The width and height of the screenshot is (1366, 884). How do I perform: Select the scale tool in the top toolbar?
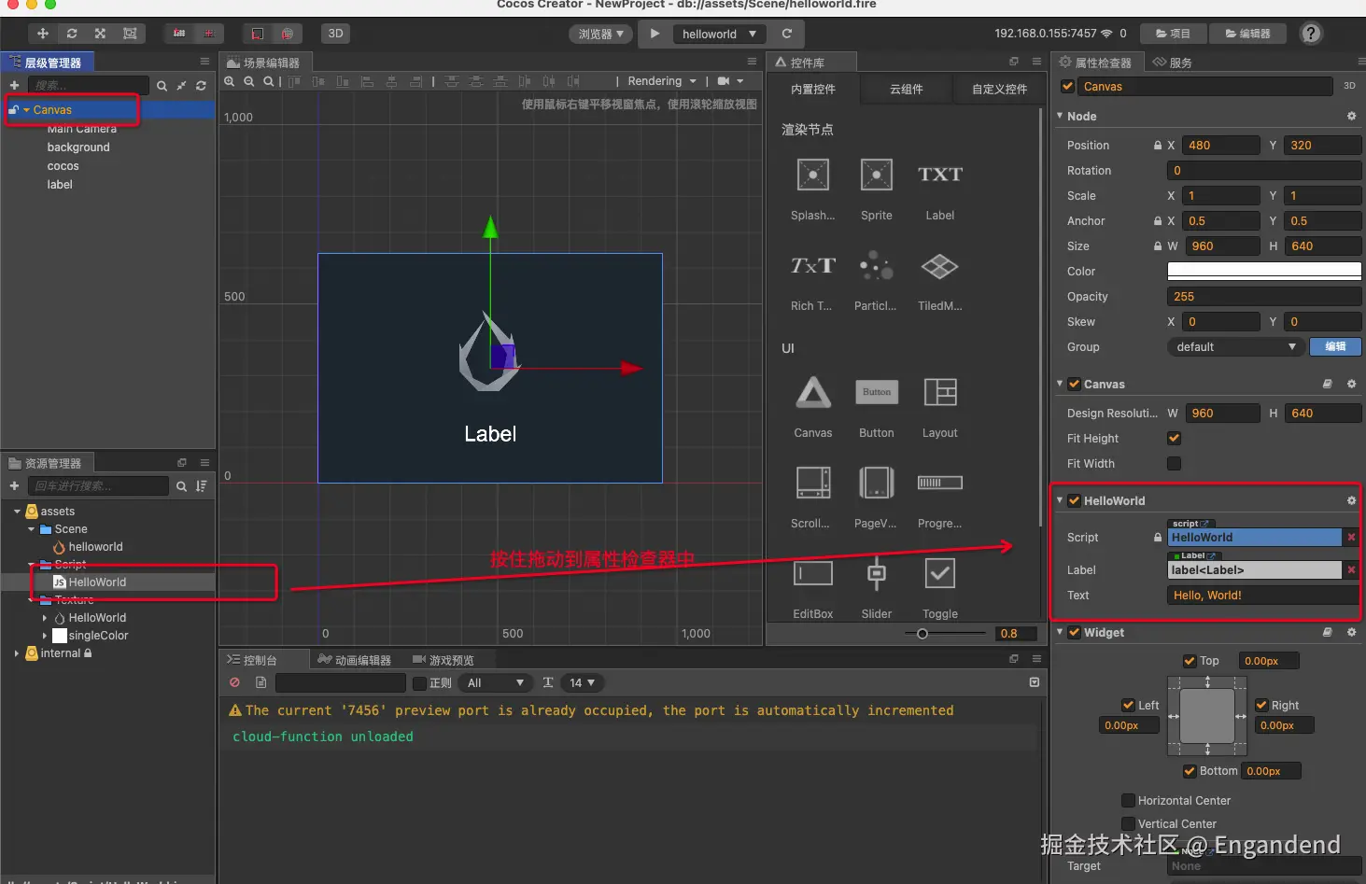(x=101, y=34)
